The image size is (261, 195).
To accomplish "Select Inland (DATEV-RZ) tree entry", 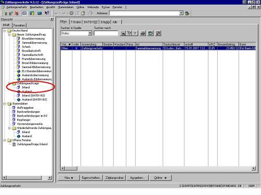I will [33, 96].
